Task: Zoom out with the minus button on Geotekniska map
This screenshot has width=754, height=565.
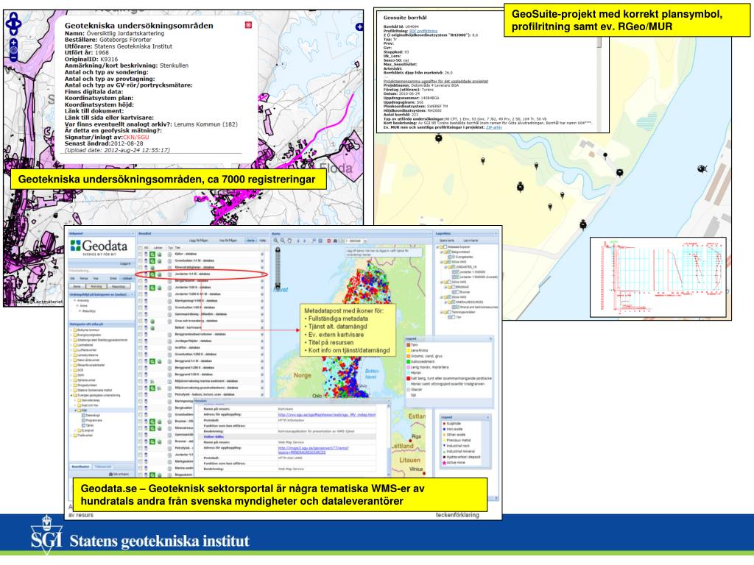Action: point(13,58)
